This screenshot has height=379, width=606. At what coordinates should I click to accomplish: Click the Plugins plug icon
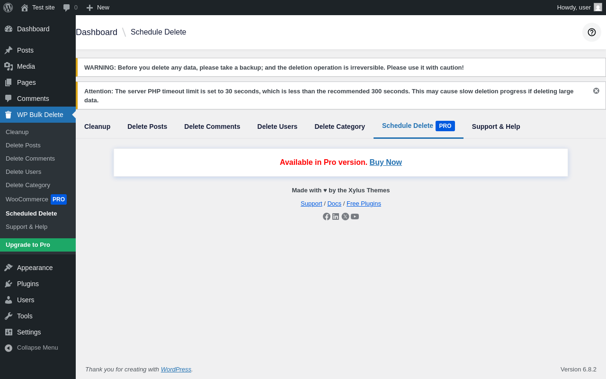(9, 284)
